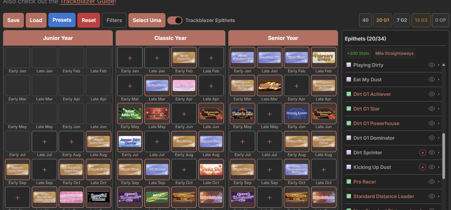This screenshot has width=451, height=210.
Task: Check the Eat My Dust epithet checkbox
Action: click(x=349, y=80)
